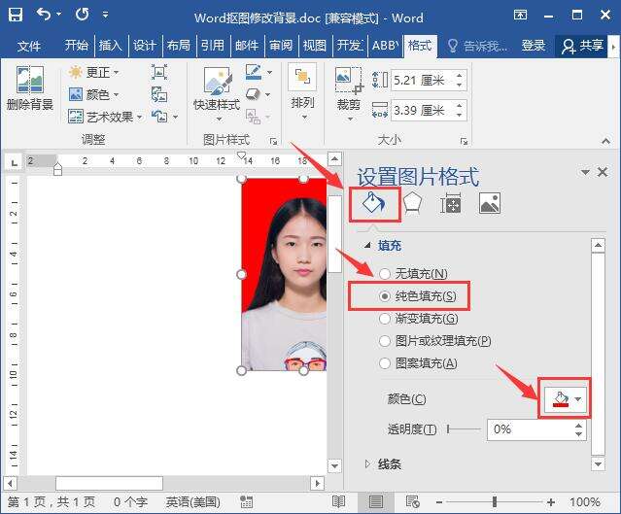Click the 裁剪 (Crop) tool
Image resolution: width=621 pixels, height=514 pixels.
coord(349,94)
